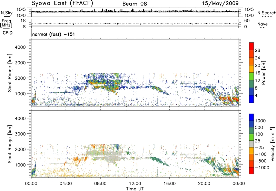Click the '4000' tick label of the power plot
Viewport: 276px width, 191px height.
(20, 47)
